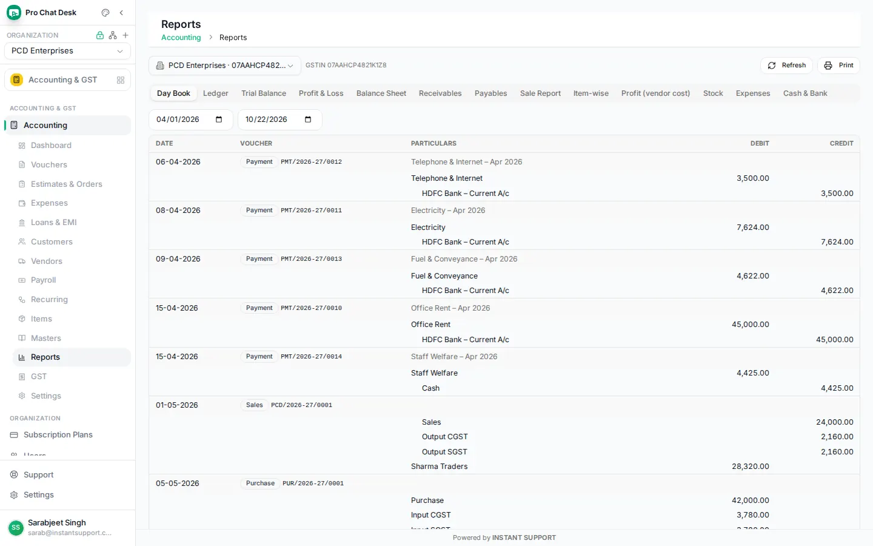Follow the Accounting breadcrumb link
The image size is (873, 546).
(181, 38)
